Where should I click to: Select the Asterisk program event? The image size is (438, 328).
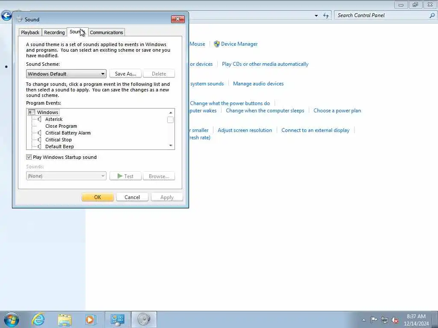point(54,120)
